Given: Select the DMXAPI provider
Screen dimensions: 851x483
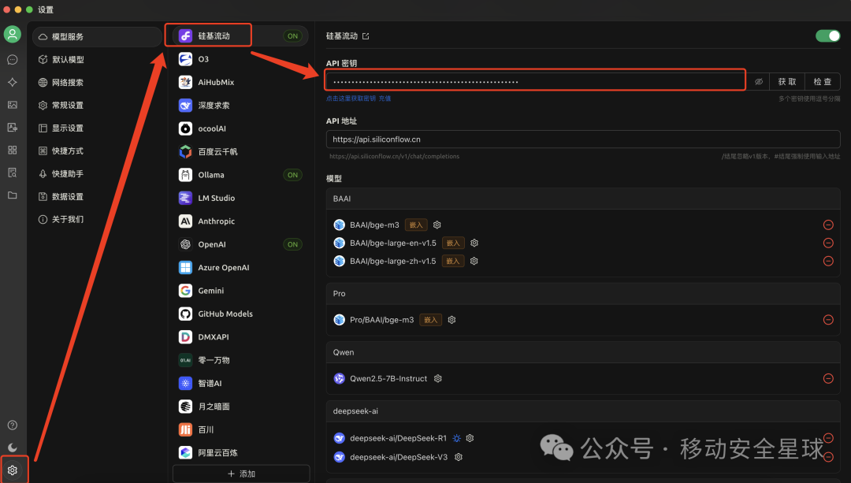Looking at the screenshot, I should pyautogui.click(x=240, y=337).
